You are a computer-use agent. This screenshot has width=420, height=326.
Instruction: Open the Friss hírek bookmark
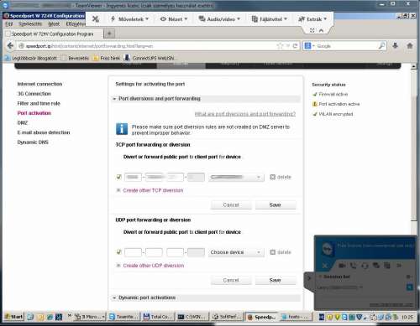pyautogui.click(x=107, y=58)
